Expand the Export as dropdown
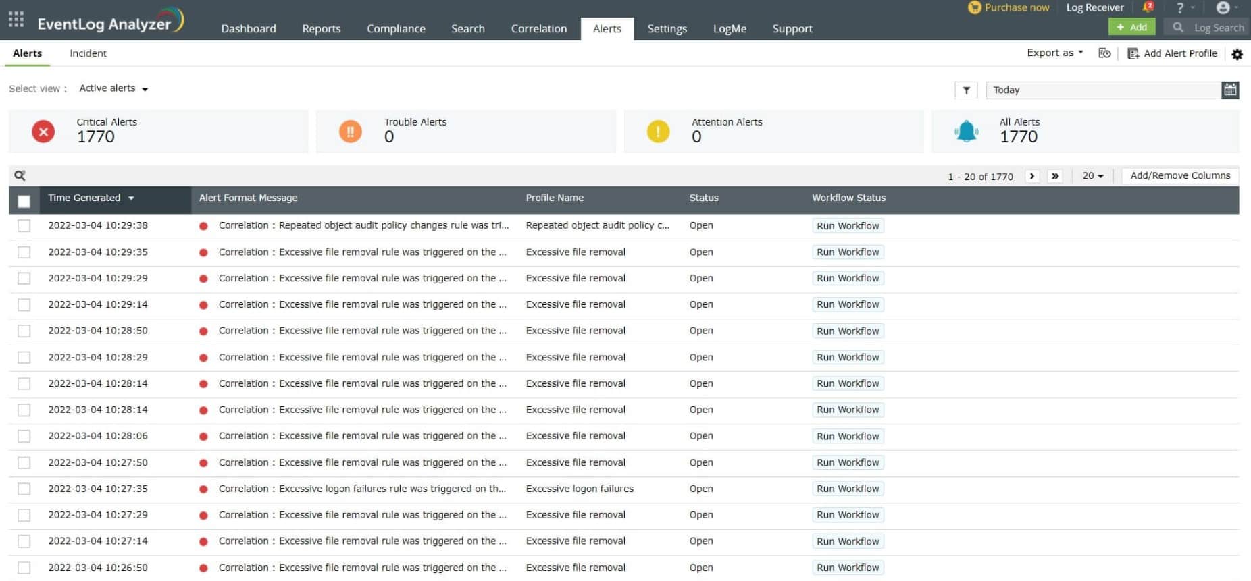The image size is (1251, 581). pos(1054,53)
